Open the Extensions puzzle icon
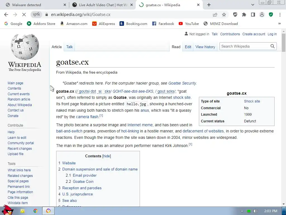Screen dimensions: 286x215 (244, 15)
